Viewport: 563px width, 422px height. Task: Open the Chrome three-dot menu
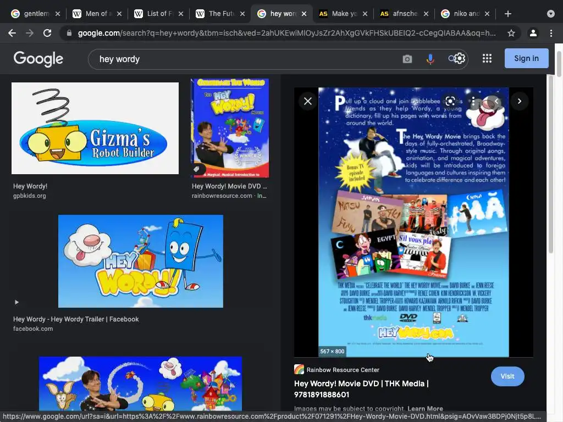click(x=551, y=33)
